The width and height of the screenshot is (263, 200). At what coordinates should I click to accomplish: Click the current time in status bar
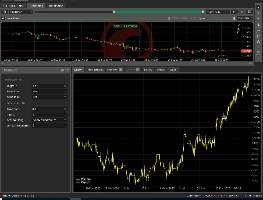pos(212,196)
